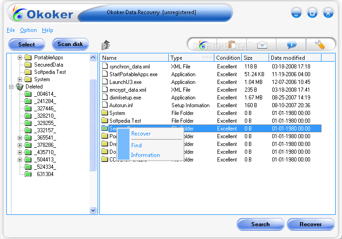Click tree scrollbar up arrow
This screenshot has width=342, height=239.
coord(93,57)
